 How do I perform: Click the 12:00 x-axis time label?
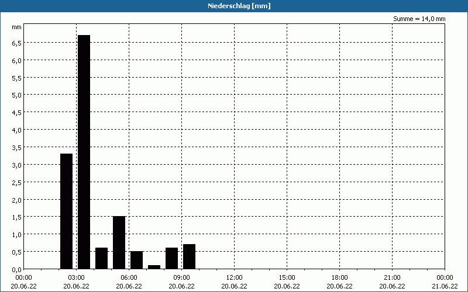(x=235, y=278)
